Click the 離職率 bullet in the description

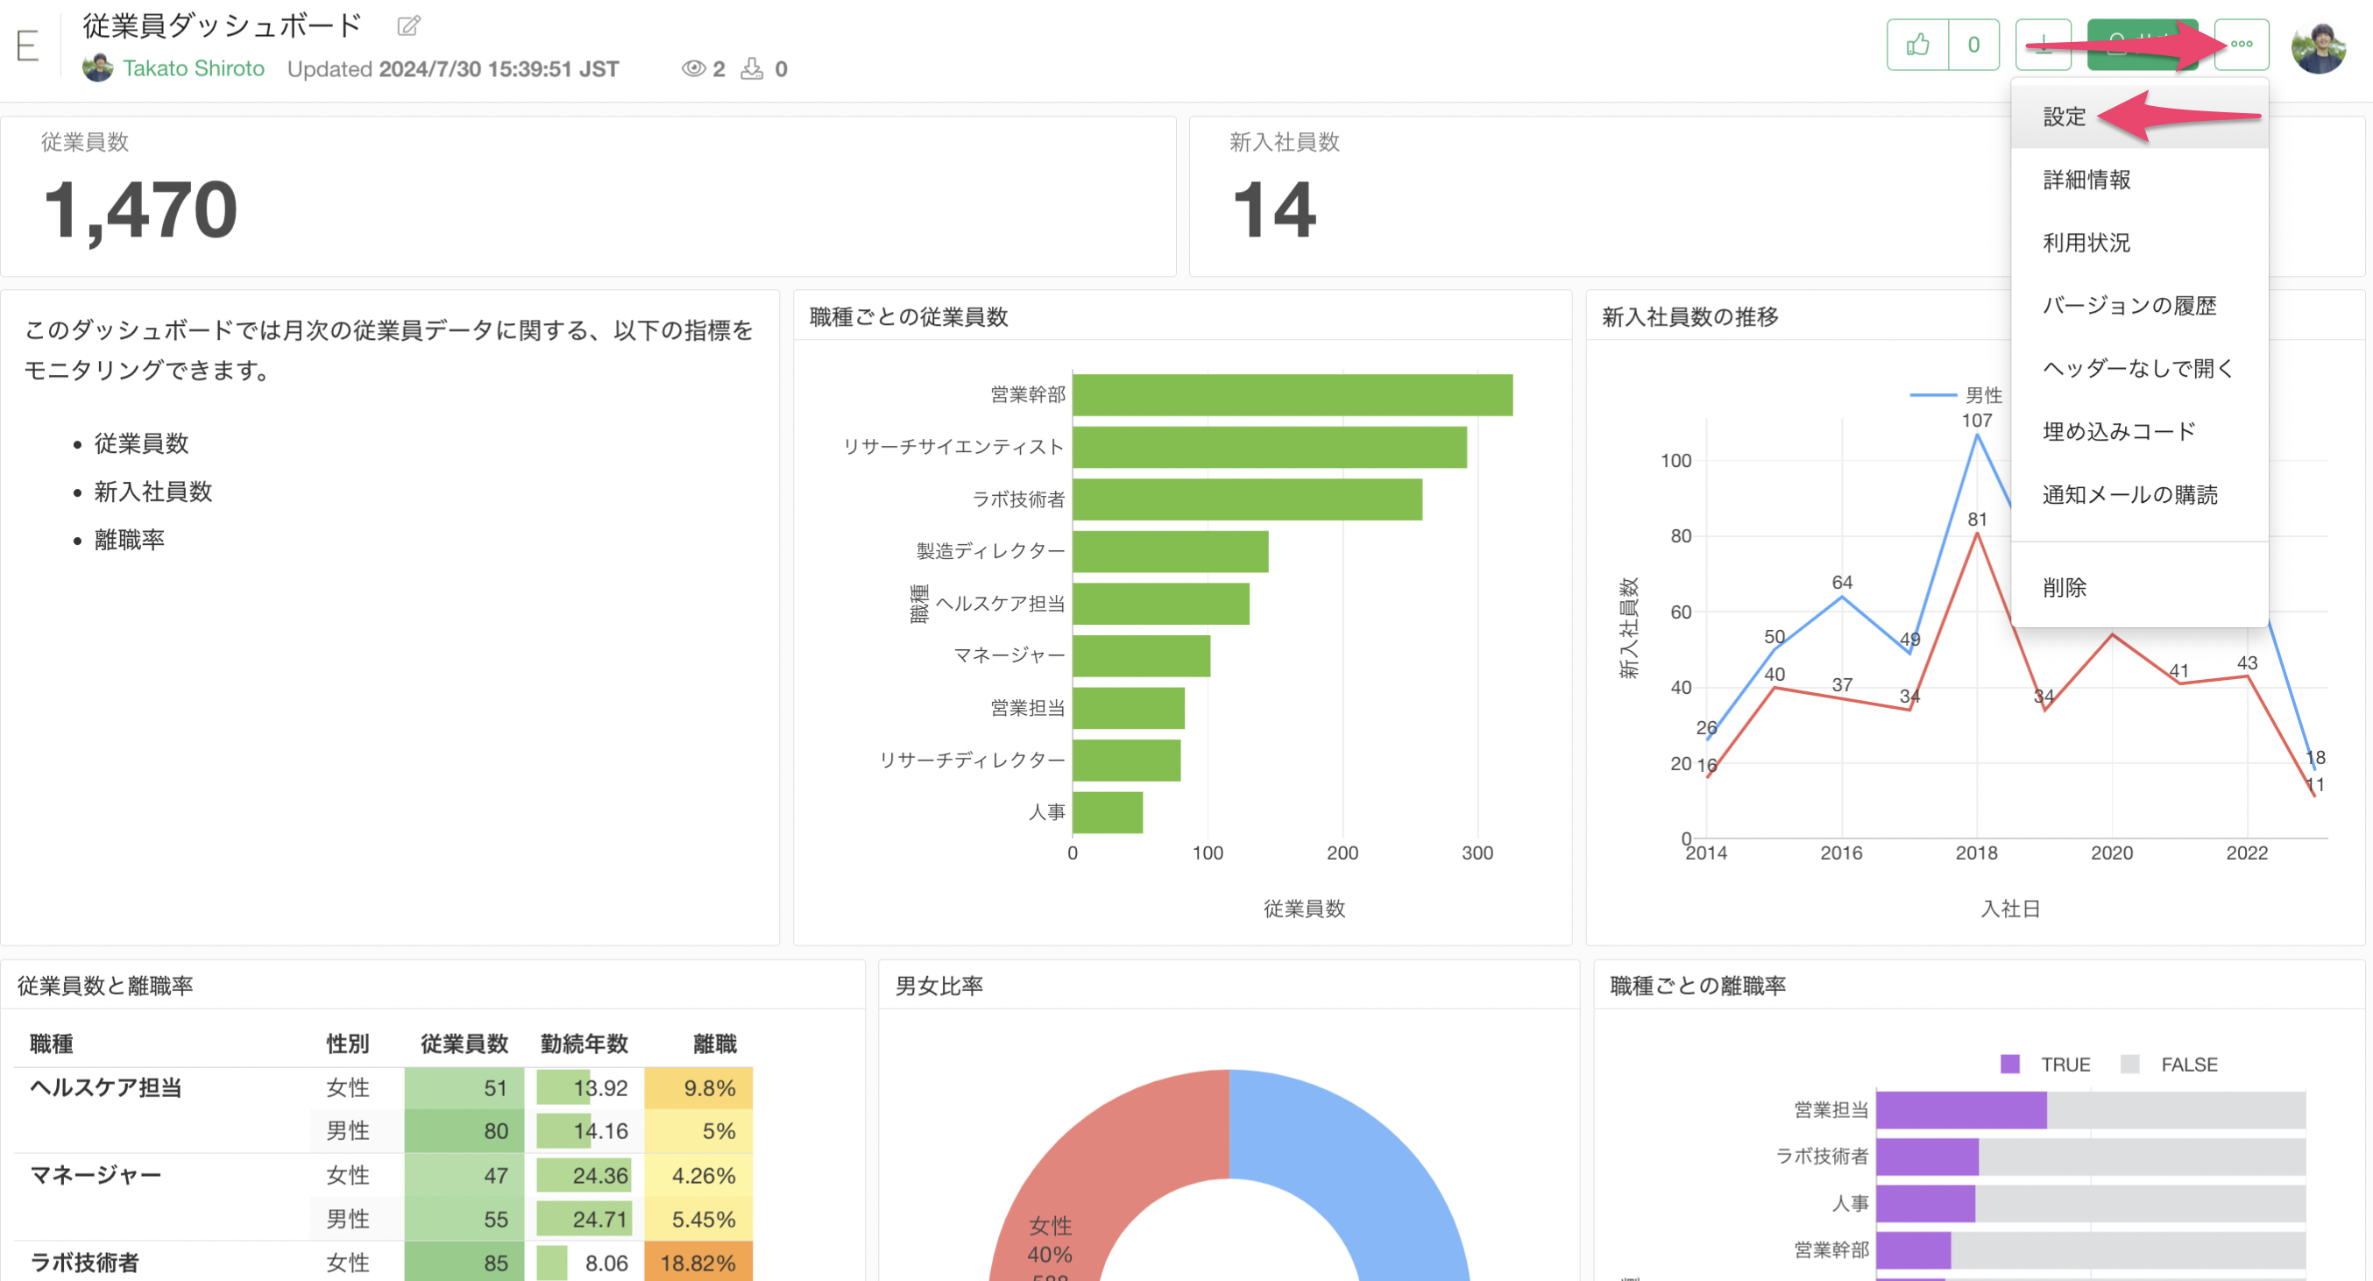pyautogui.click(x=129, y=540)
